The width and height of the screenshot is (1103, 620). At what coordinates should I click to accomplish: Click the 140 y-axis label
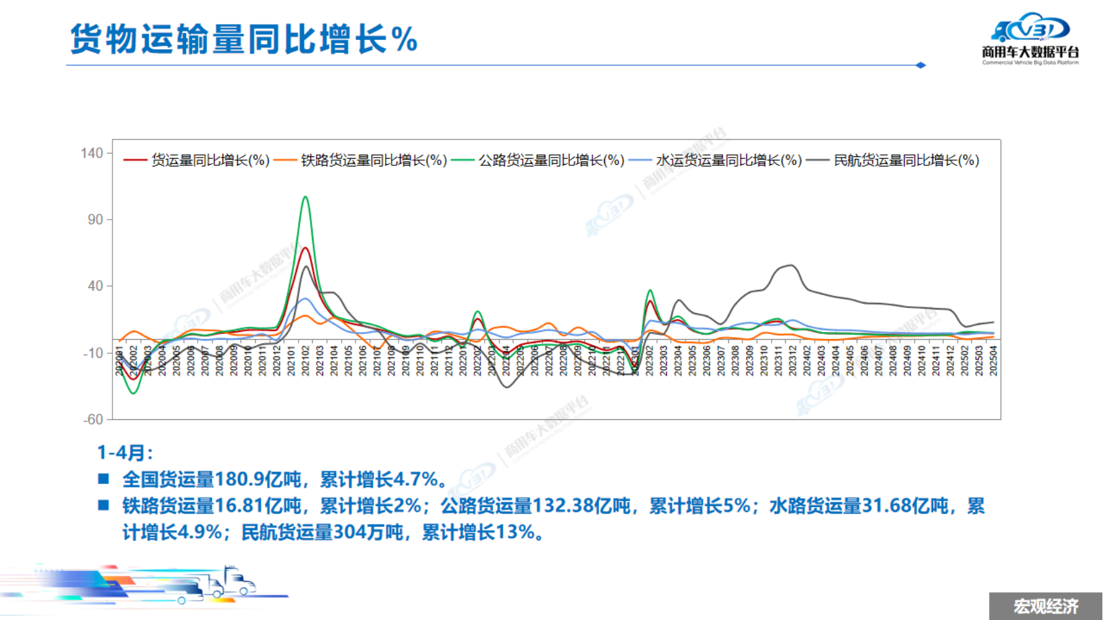[92, 153]
